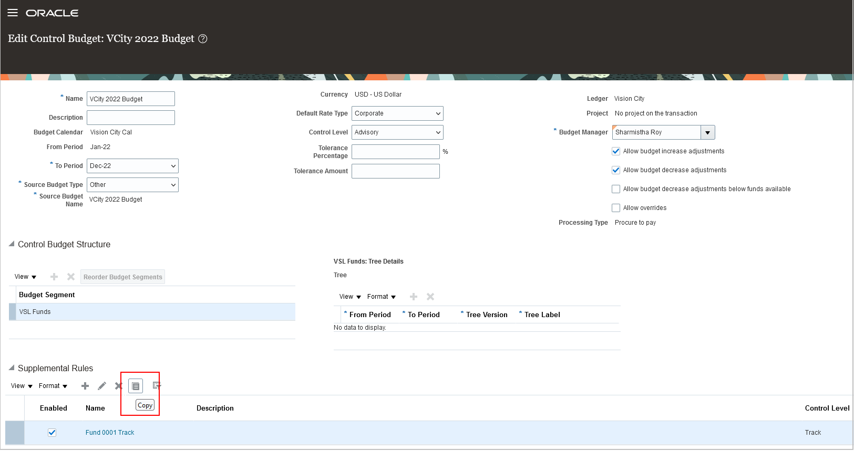Screen dimensions: 854x451
Task: Collapse the Supplemental Rules section
Action: (x=12, y=368)
